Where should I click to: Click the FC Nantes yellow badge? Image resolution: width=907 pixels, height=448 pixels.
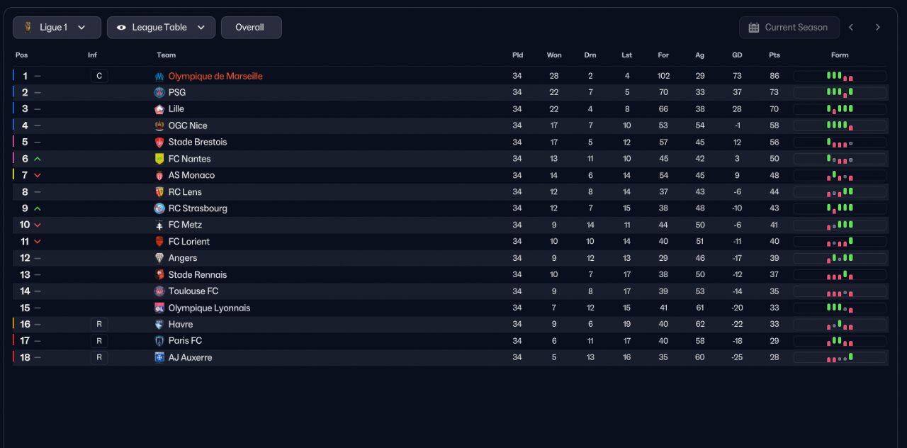click(x=159, y=159)
